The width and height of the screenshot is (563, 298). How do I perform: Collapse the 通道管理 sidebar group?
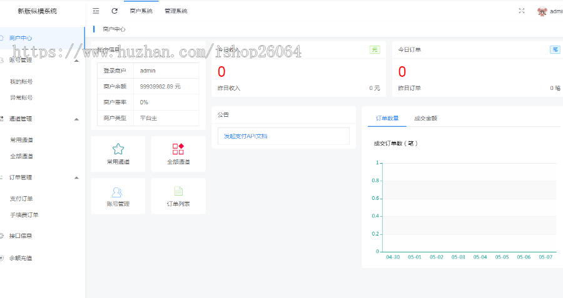[x=76, y=119]
